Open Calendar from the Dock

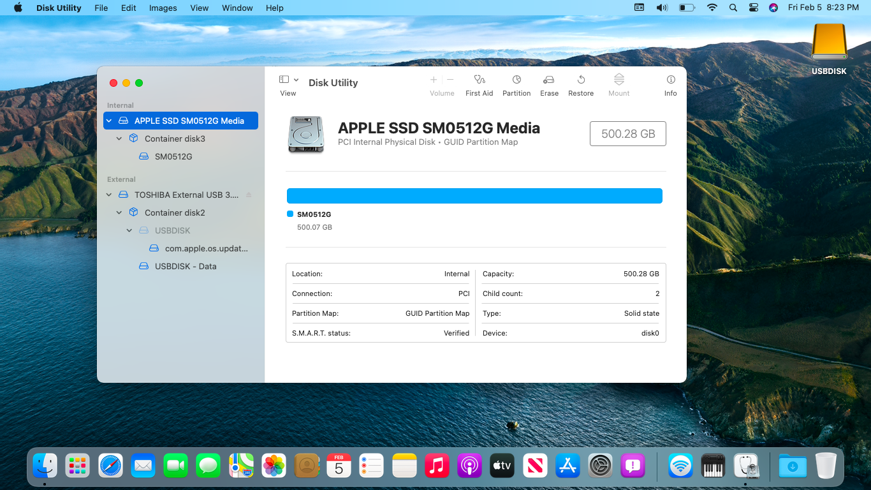click(339, 466)
